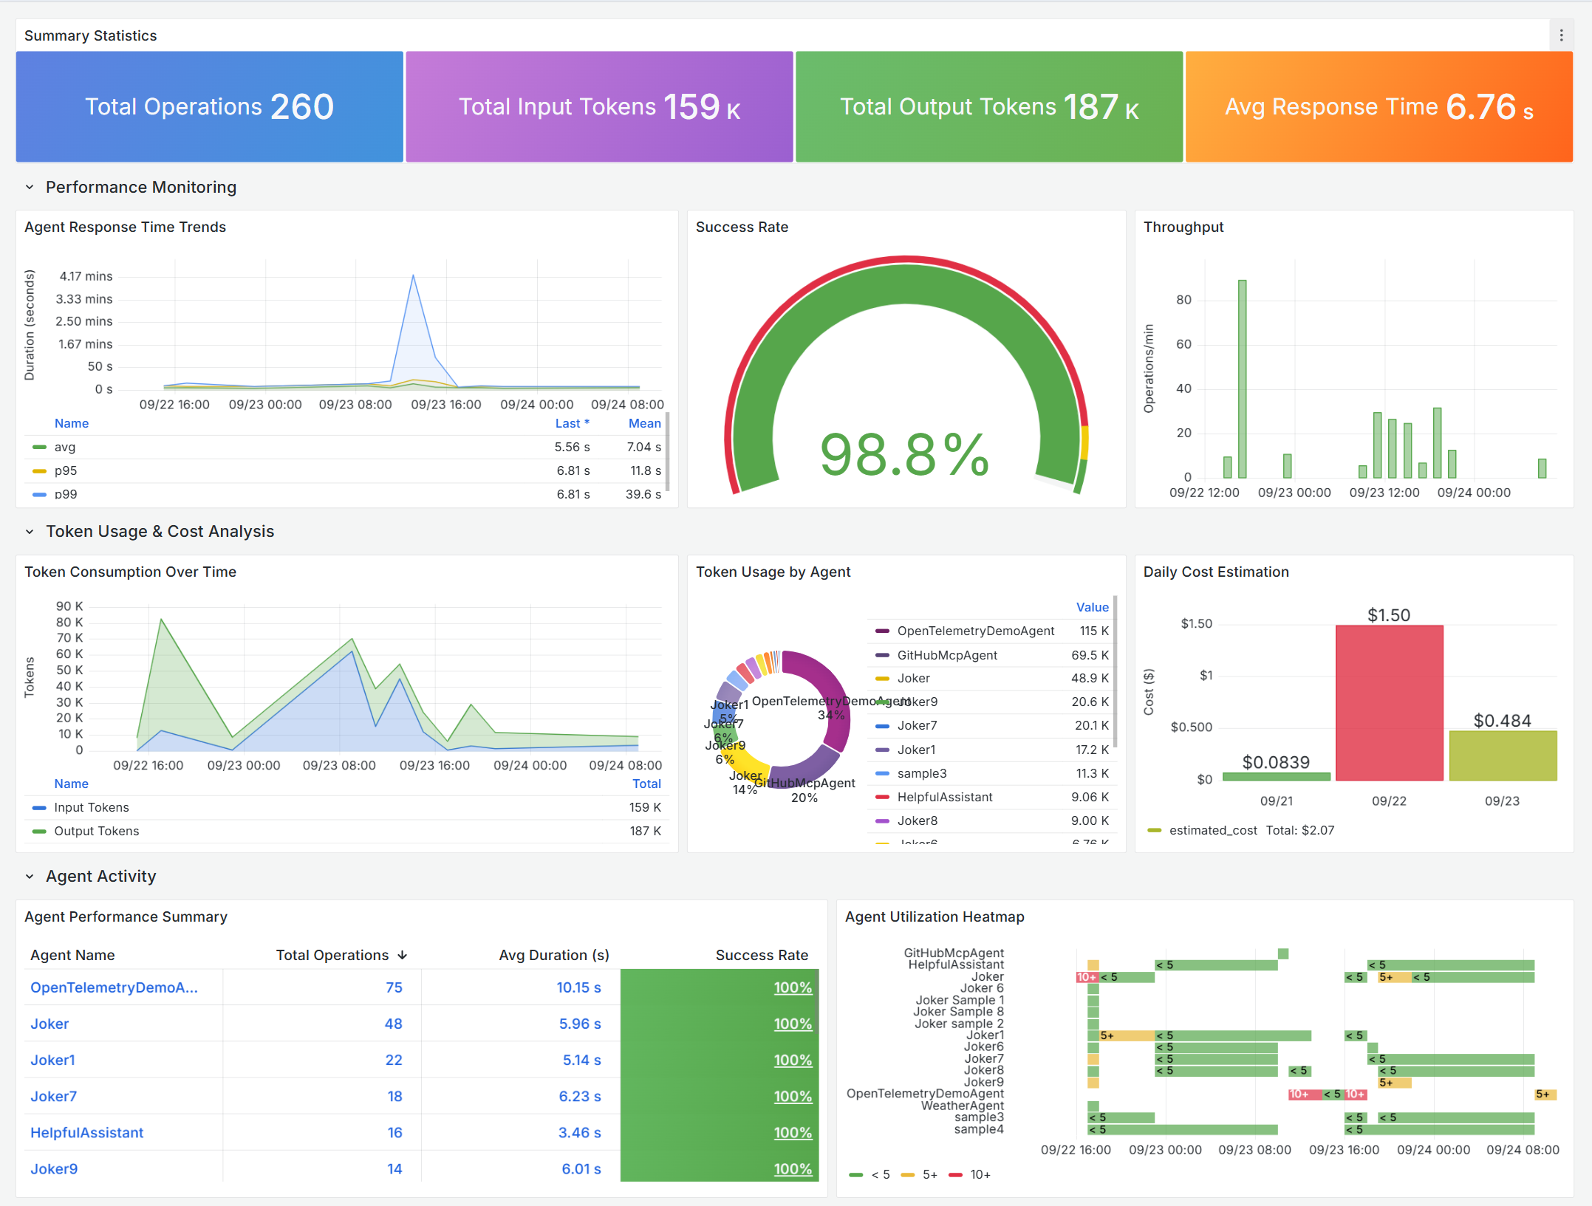Image resolution: width=1592 pixels, height=1206 pixels.
Task: Click the Output Tokens legend color marker
Action: pos(39,832)
